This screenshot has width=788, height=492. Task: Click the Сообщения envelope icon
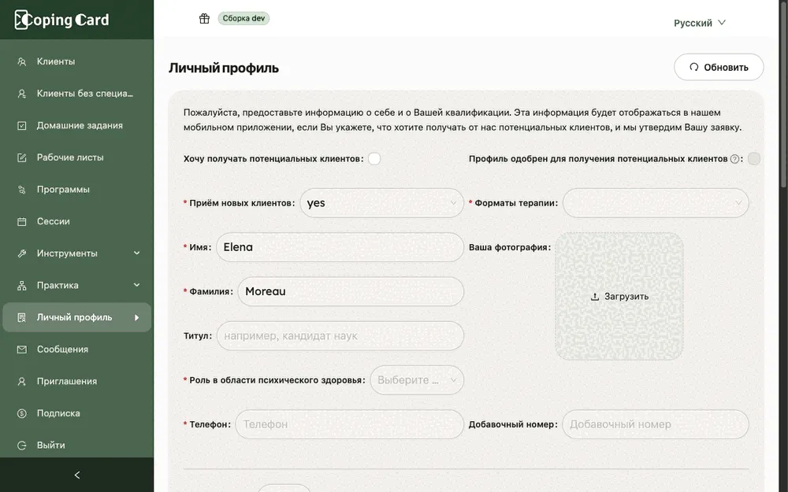(21, 350)
